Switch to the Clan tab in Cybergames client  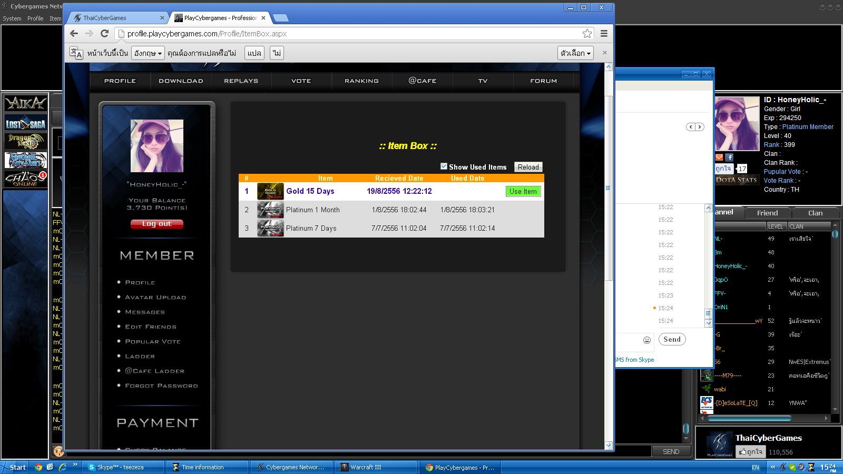click(x=816, y=213)
